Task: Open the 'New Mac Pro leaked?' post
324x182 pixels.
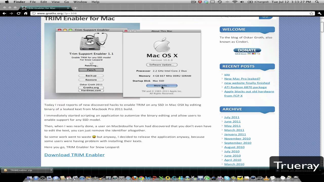Action: tap(242, 79)
